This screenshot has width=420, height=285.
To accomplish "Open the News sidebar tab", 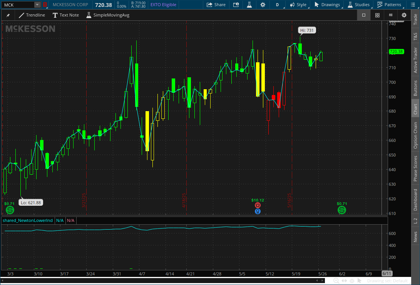I will click(415, 237).
